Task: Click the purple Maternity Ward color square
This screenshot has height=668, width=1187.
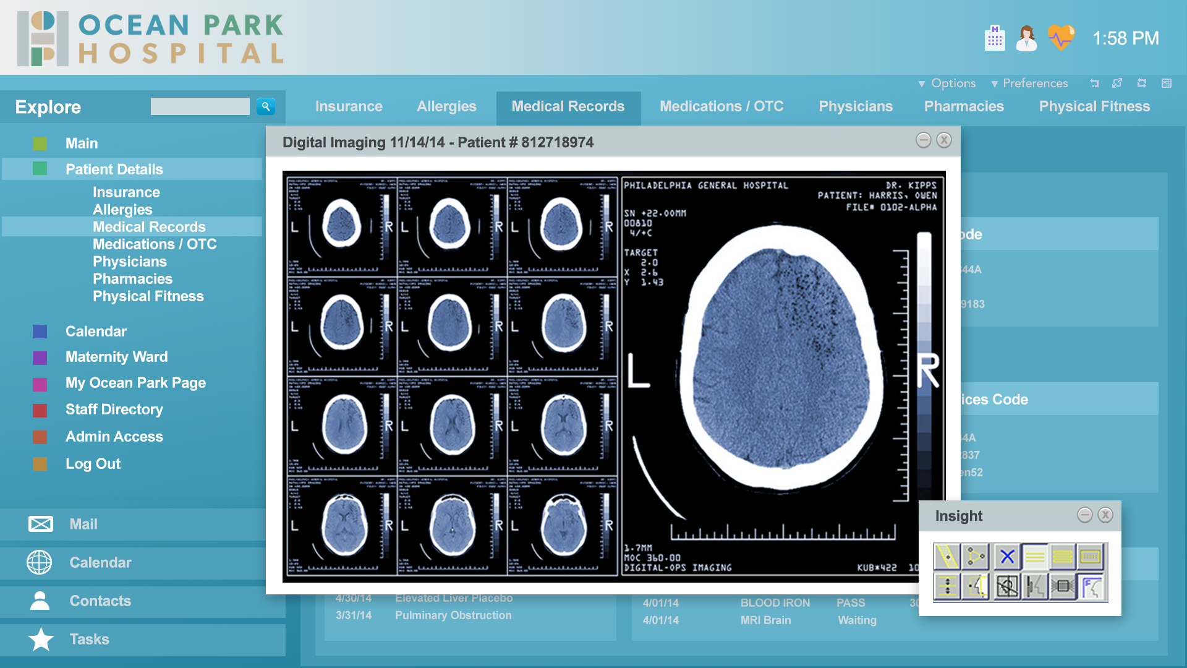Action: 40,358
